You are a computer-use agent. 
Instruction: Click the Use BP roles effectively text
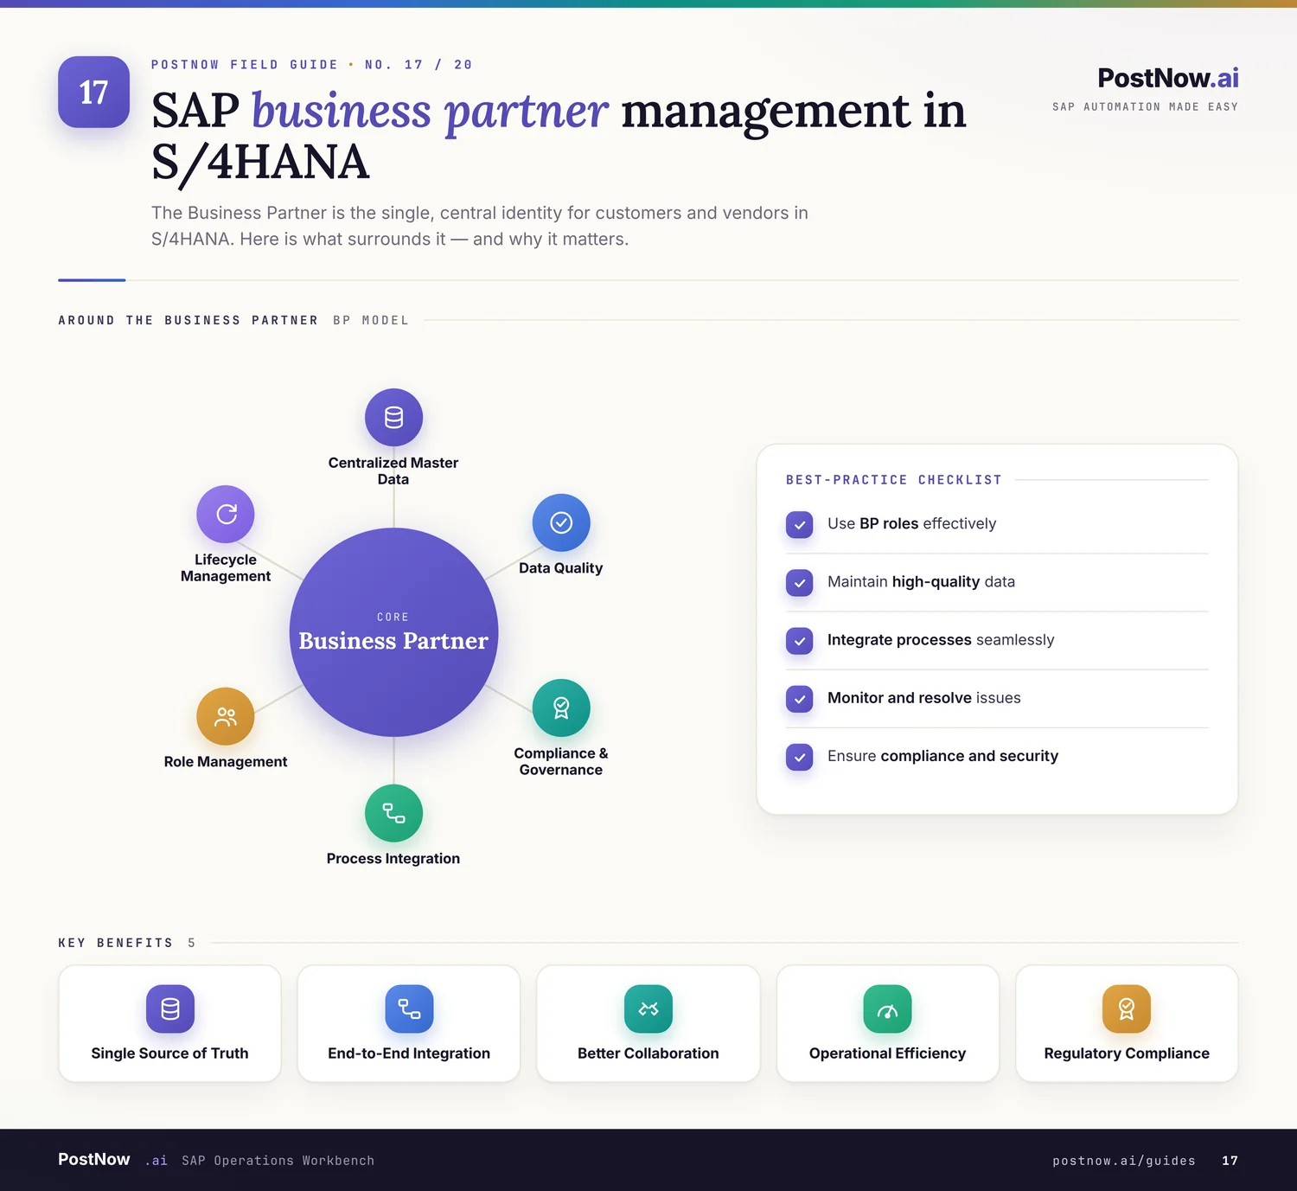(x=911, y=523)
